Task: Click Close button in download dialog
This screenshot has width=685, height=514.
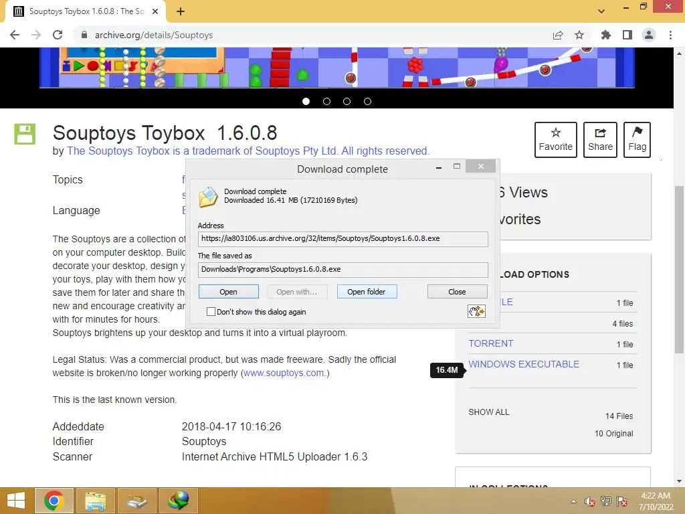Action: pos(457,292)
